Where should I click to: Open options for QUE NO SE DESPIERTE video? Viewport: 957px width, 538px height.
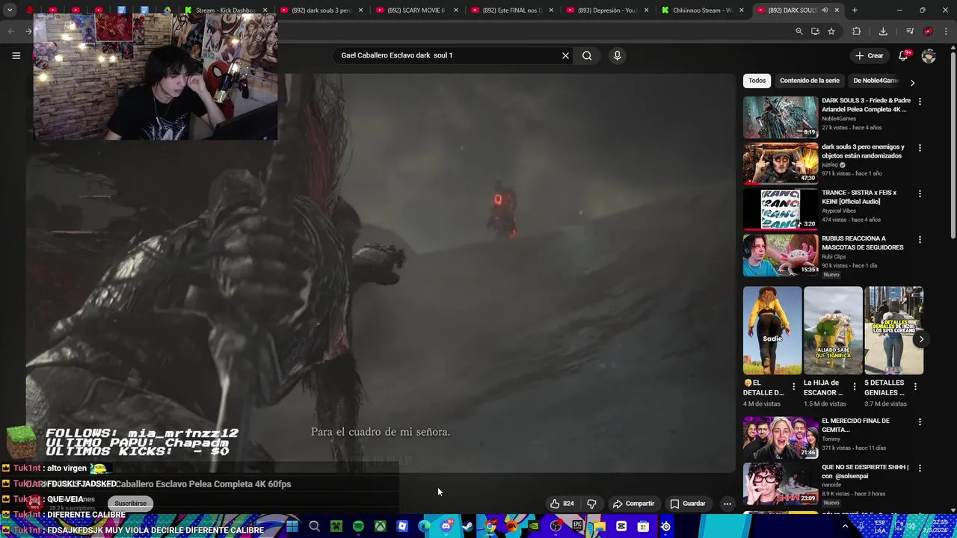(920, 469)
